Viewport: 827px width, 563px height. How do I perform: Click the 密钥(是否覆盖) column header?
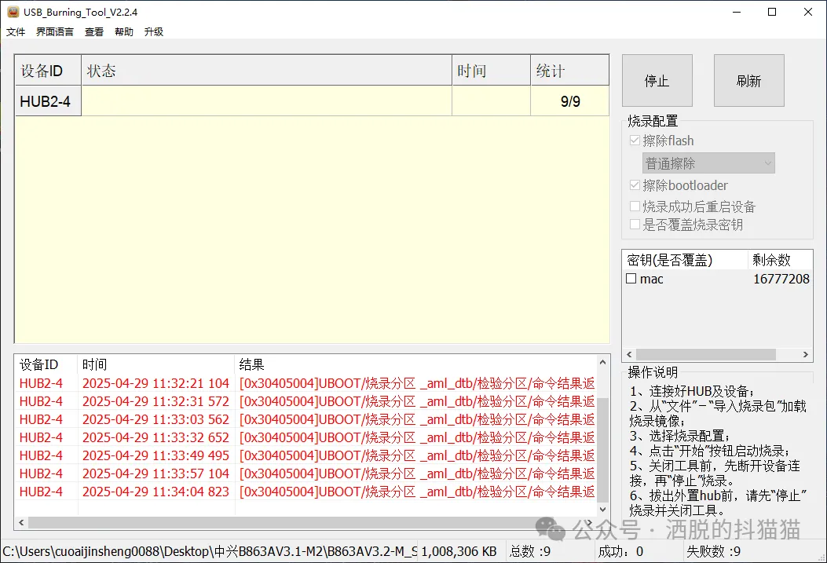(685, 260)
